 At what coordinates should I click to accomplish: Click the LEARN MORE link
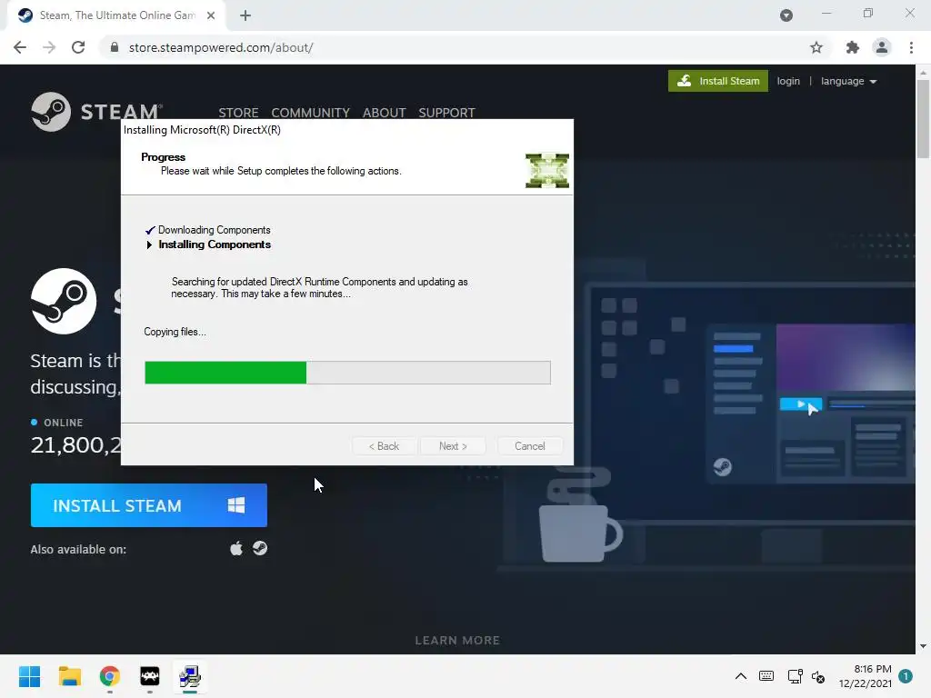pyautogui.click(x=457, y=641)
